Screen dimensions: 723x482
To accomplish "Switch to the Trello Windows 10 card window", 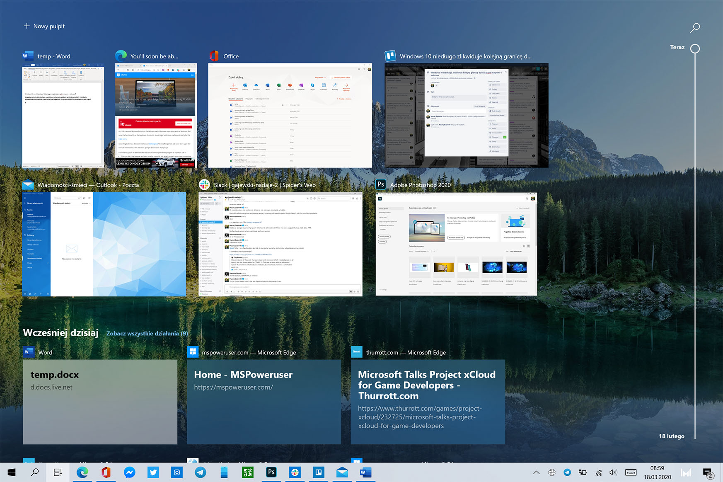I will (467, 115).
